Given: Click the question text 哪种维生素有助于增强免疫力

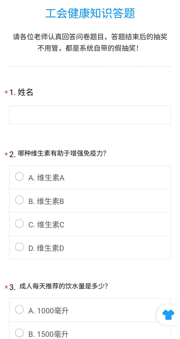Looking at the screenshot, I should [x=62, y=153].
